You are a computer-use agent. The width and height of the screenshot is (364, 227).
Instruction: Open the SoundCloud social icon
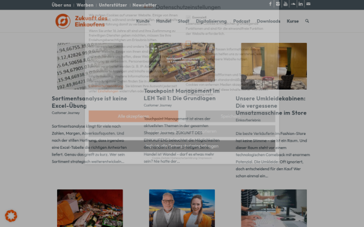tap(293, 4)
